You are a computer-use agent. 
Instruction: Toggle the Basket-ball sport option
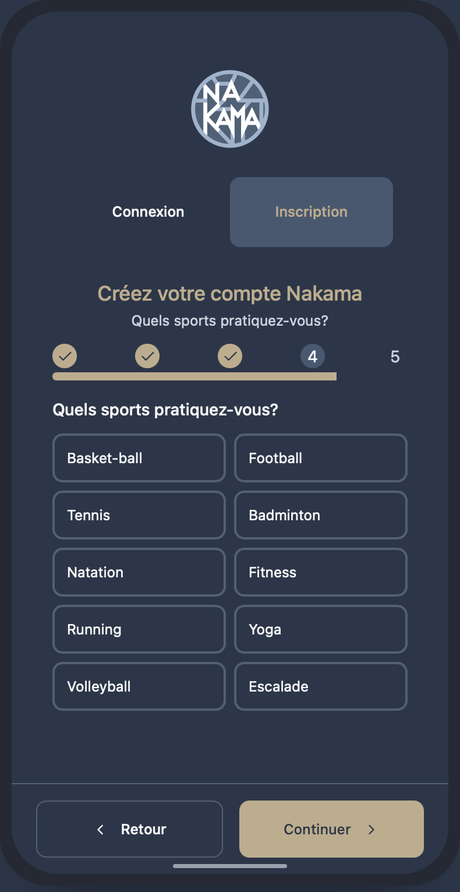click(x=139, y=458)
